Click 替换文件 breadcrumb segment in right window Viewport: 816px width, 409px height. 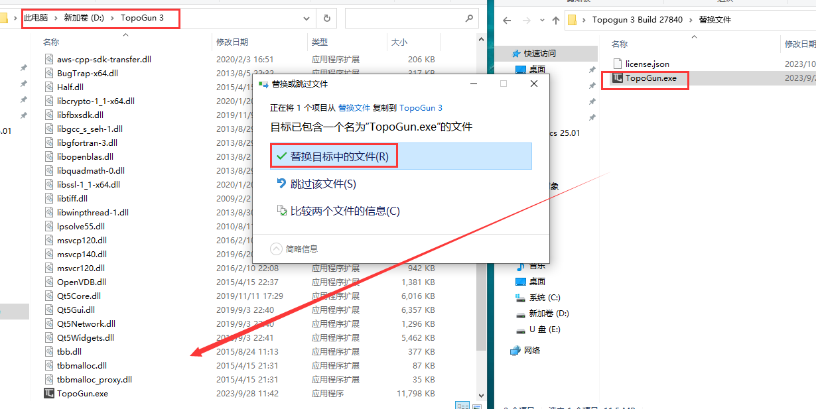point(714,20)
